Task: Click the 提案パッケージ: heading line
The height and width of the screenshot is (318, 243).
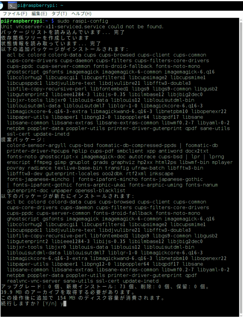Action: pos(23,140)
